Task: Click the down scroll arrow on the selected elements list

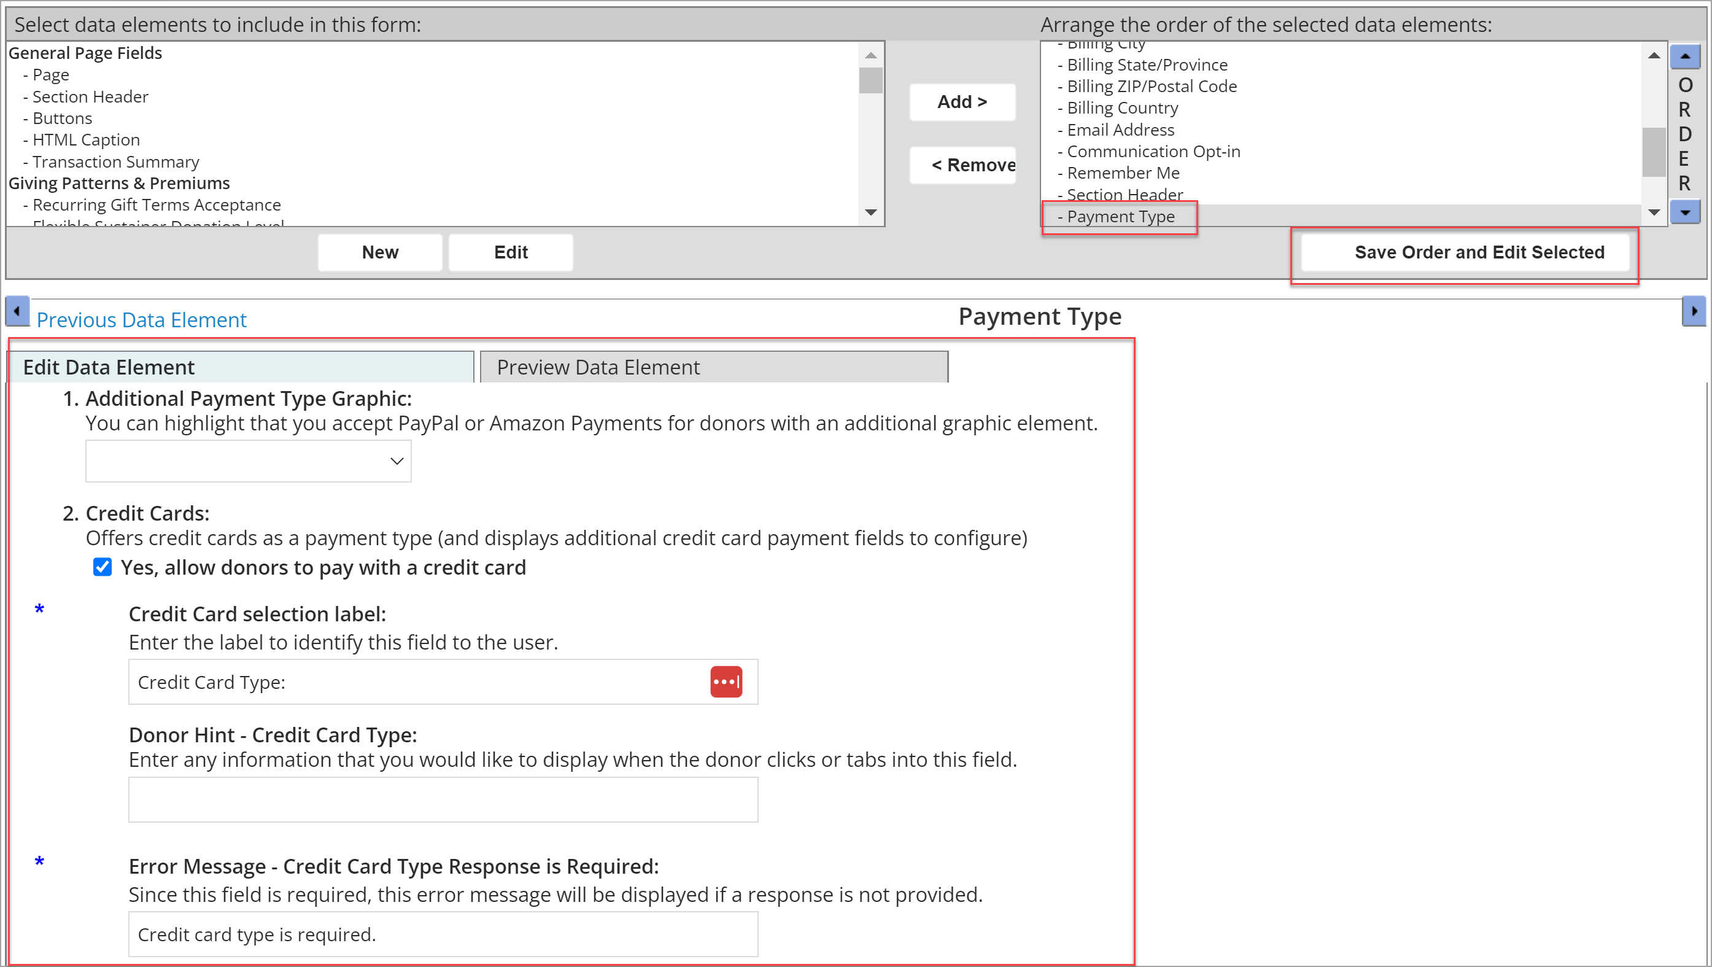Action: pyautogui.click(x=1654, y=211)
